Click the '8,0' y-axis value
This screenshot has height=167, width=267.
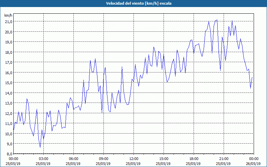[10, 154]
